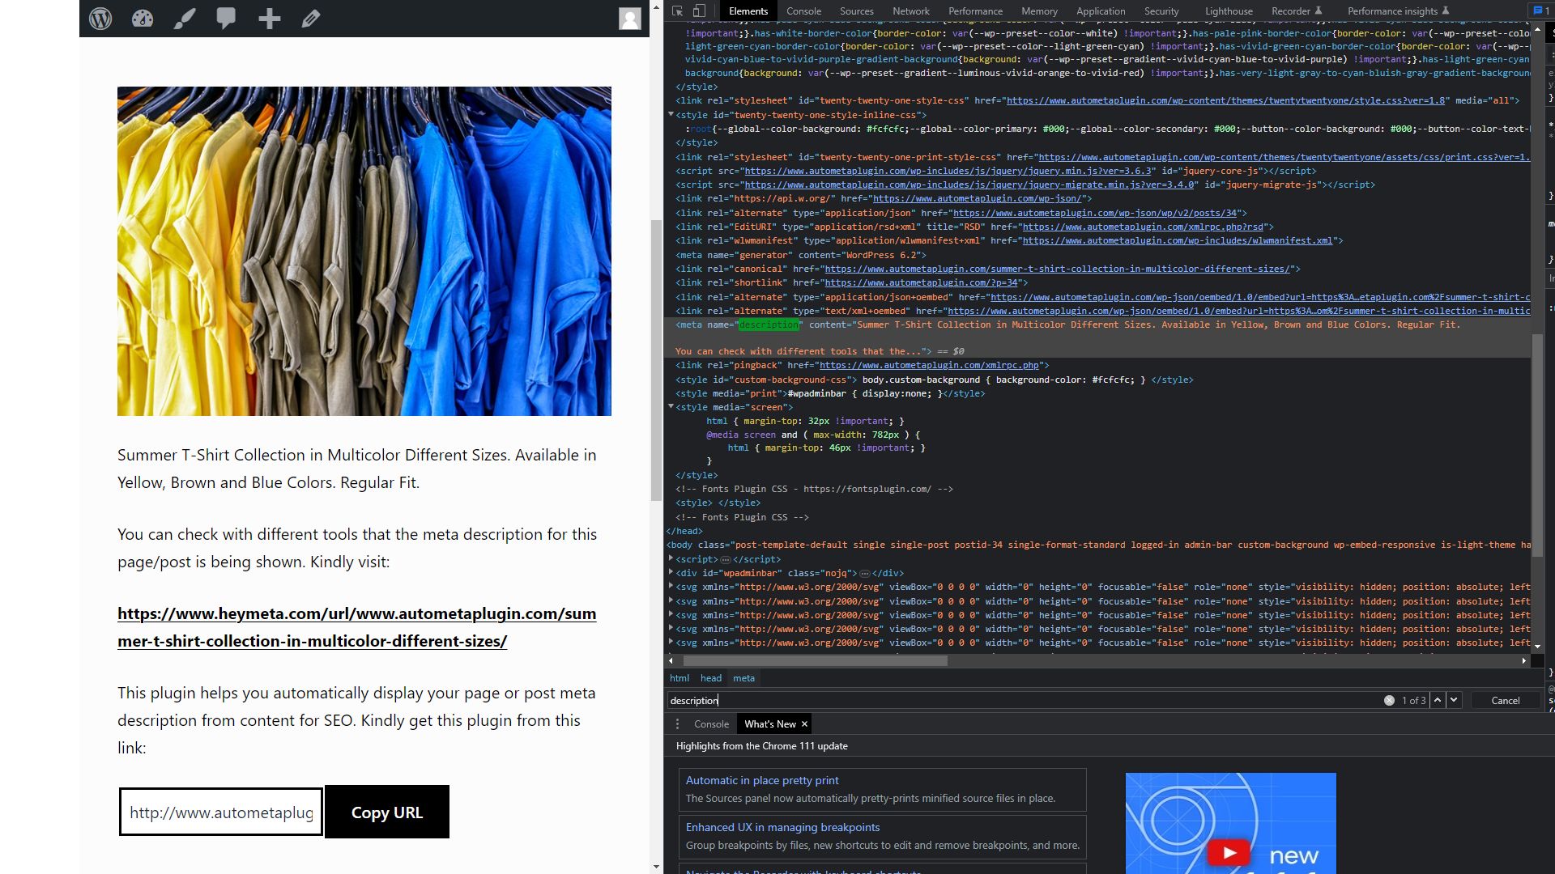Expand the style media="screen" node
Viewport: 1555px width, 874px height.
671,407
